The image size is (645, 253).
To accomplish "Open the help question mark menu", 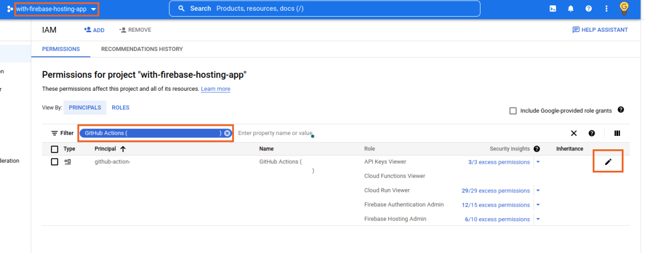I will tap(589, 9).
